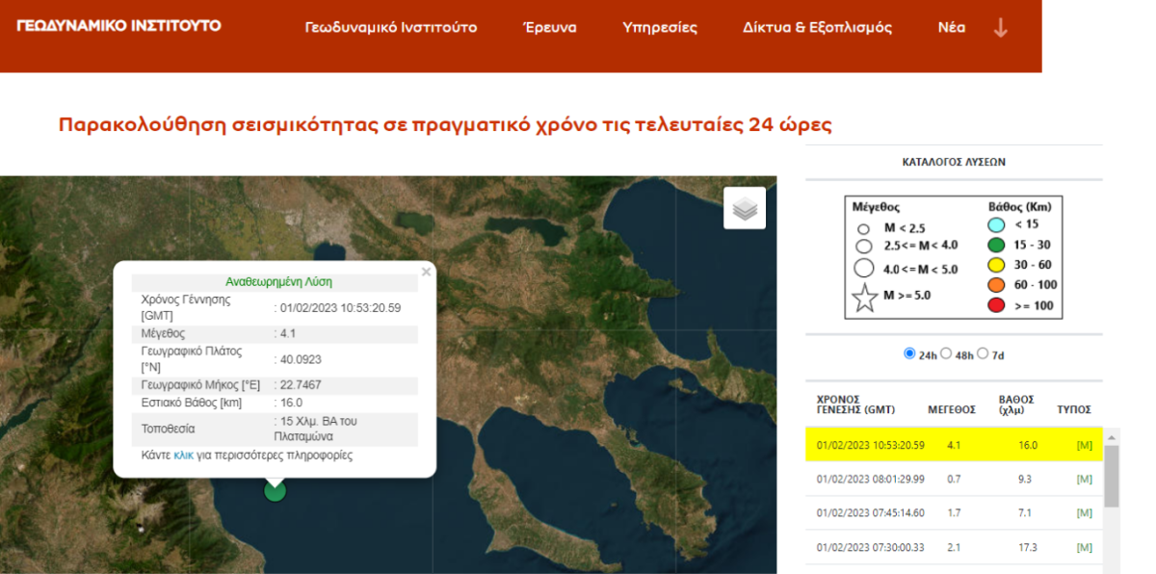Expand the Γεωδυναμικό Ινστιτούτο menu
This screenshot has width=1156, height=574.
click(x=390, y=27)
